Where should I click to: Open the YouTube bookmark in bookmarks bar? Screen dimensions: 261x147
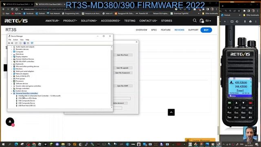pos(16,13)
